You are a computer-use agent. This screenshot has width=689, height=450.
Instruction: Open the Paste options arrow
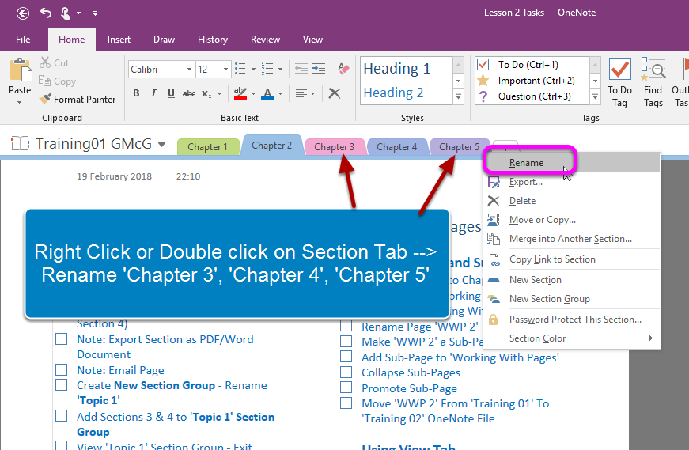tap(19, 102)
